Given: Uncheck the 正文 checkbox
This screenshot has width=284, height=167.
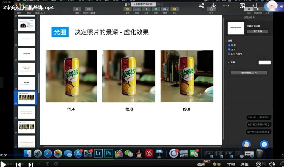Looking at the screenshot, I should (229, 49).
